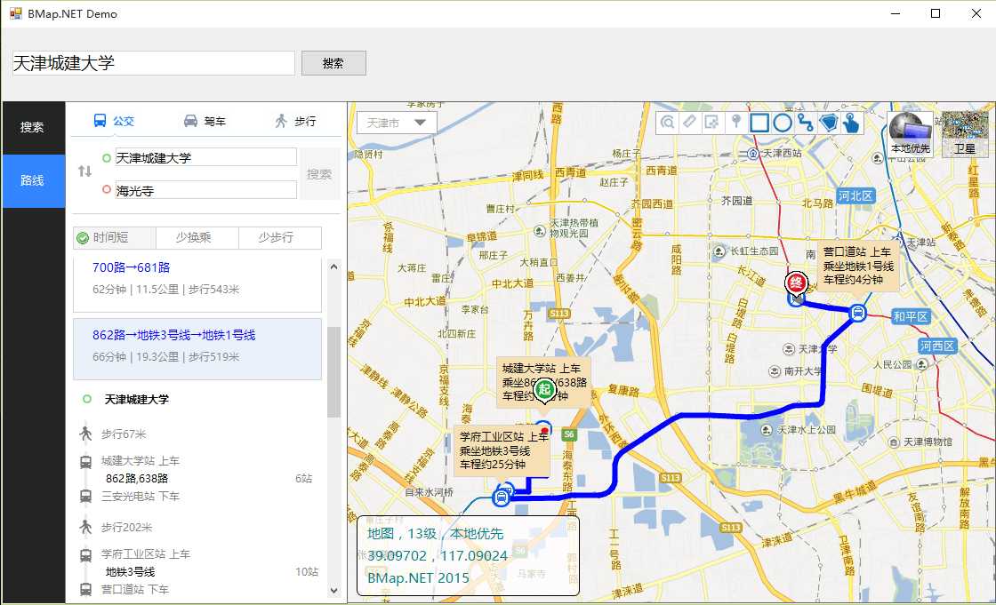Click the 三安光电站 下车 step

click(x=141, y=497)
